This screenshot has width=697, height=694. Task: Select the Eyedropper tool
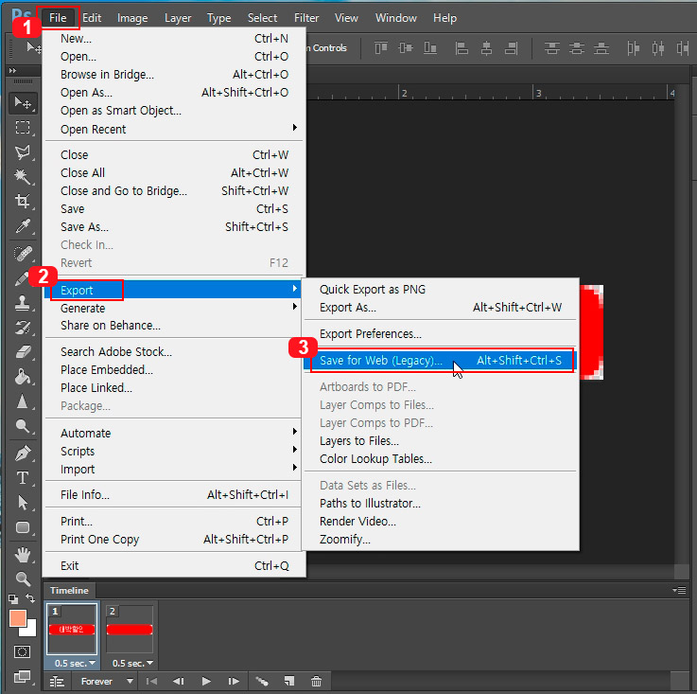click(23, 226)
